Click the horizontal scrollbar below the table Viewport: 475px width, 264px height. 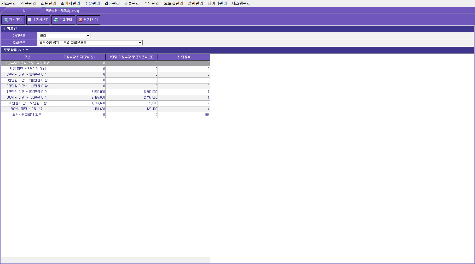[x=106, y=260]
